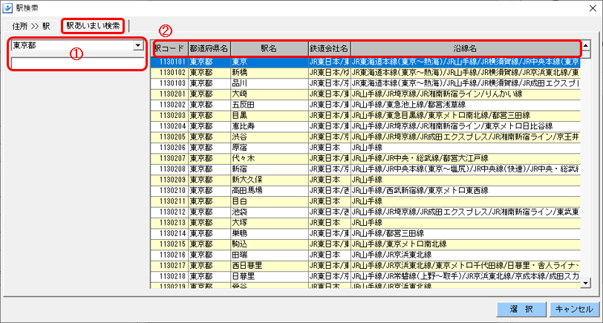
Task: Select the 高田馬場 station row
Action: (x=365, y=190)
